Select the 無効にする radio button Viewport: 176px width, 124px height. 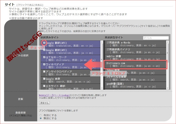point(41,118)
